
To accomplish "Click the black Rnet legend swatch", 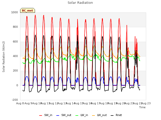I will point(112,115).
